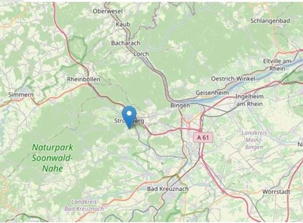Viewport: 303px width, 223px height.
Task: Click the Simmern town label
Action: tap(21, 95)
